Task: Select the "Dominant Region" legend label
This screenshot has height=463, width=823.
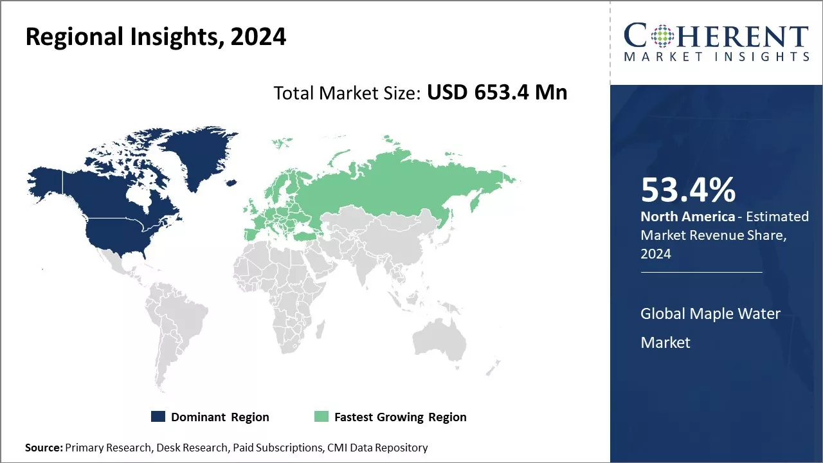Action: [220, 417]
